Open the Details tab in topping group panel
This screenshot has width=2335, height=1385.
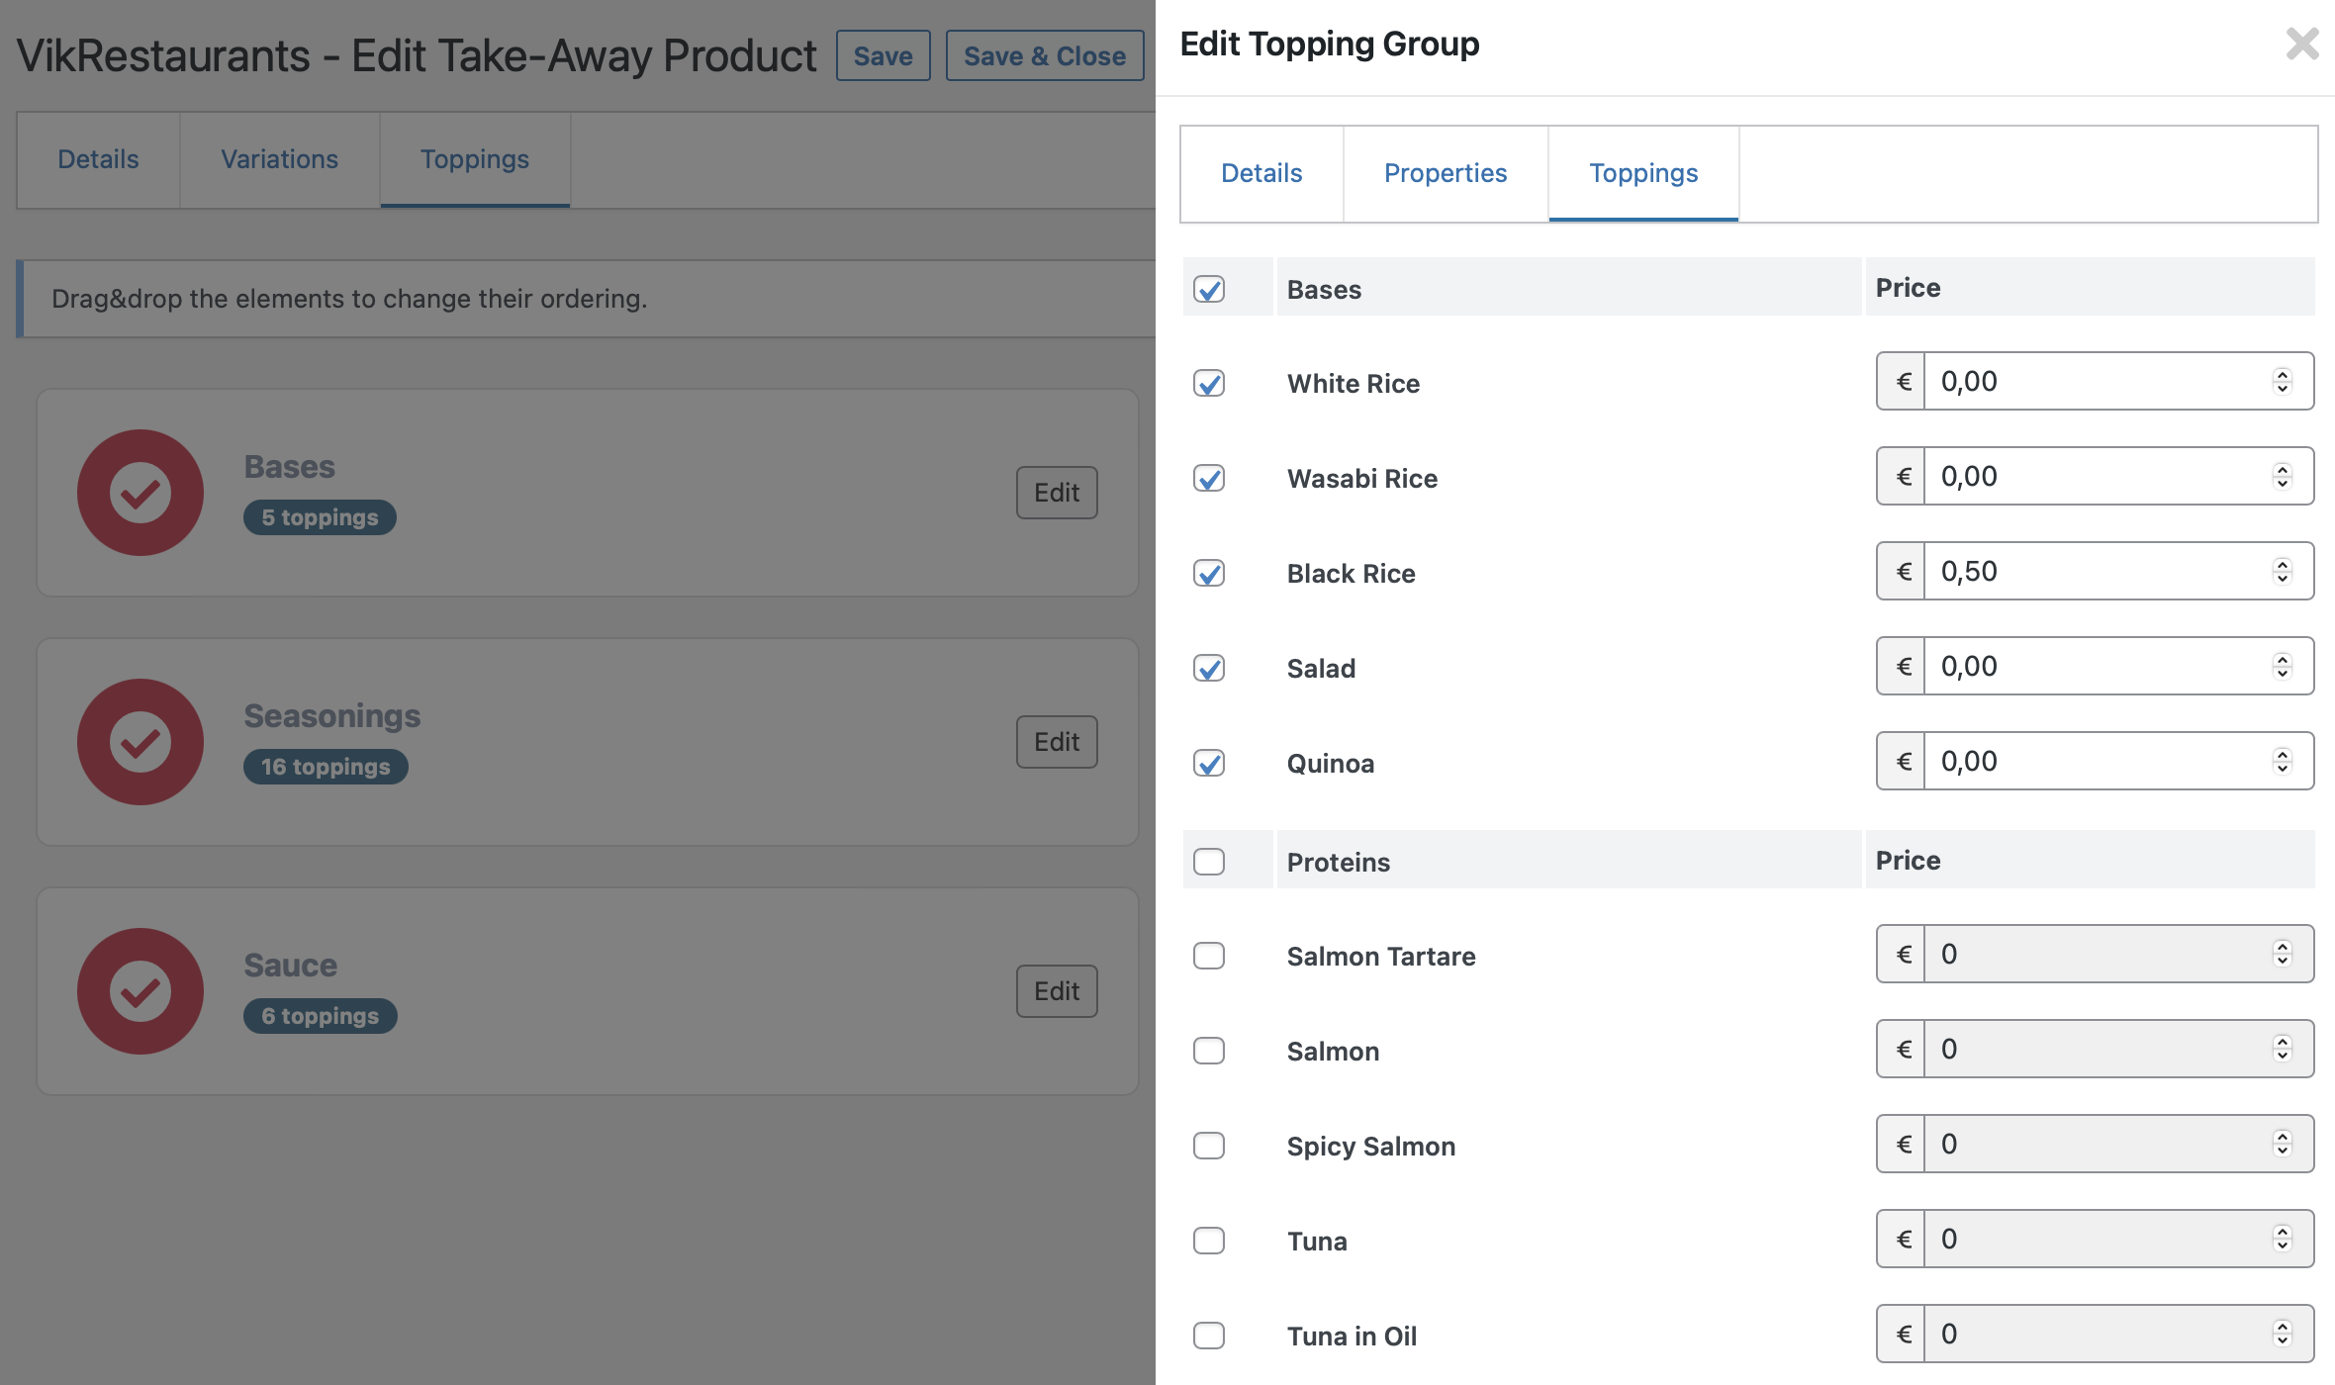1261,173
